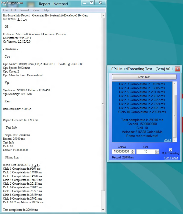The image size is (183, 214).
Task: Toggle the MultiThreading checkbox
Action: (171, 150)
